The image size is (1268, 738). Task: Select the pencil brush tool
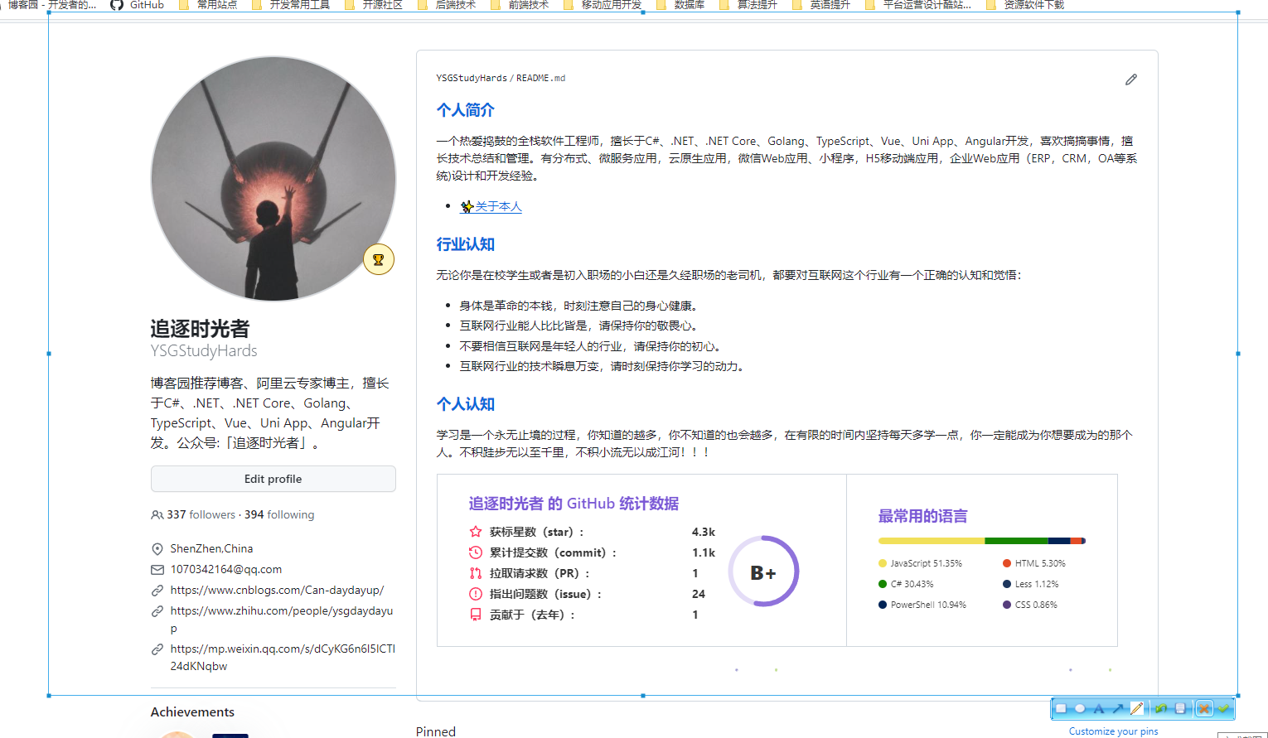pos(1137,708)
